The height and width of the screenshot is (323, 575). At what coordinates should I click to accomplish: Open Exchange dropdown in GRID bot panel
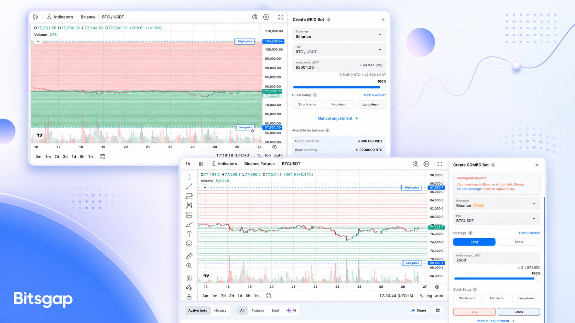coord(339,34)
